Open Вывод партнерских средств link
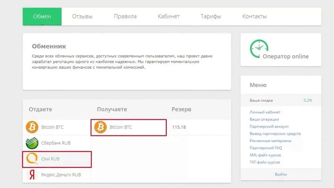 pos(275,133)
